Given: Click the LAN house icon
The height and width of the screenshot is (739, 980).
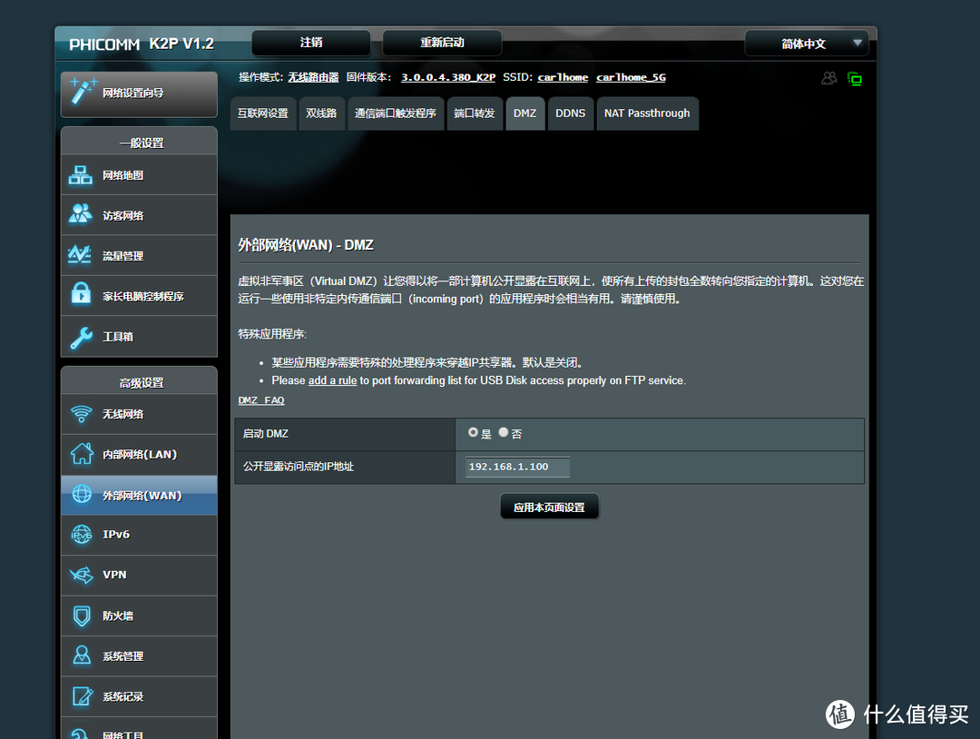Looking at the screenshot, I should coord(82,454).
